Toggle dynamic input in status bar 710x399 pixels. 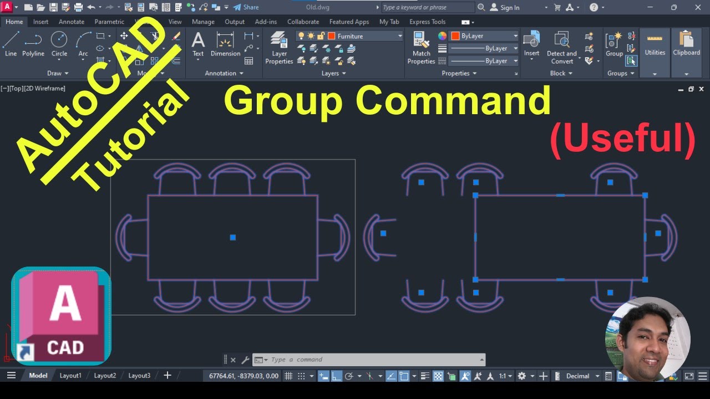[x=323, y=376]
